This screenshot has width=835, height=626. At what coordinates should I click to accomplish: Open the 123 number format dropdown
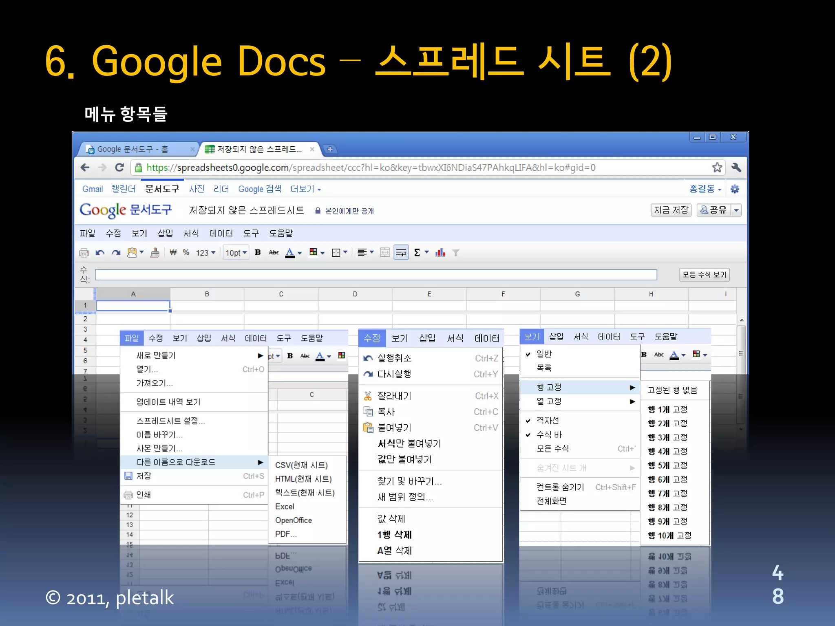tap(205, 253)
